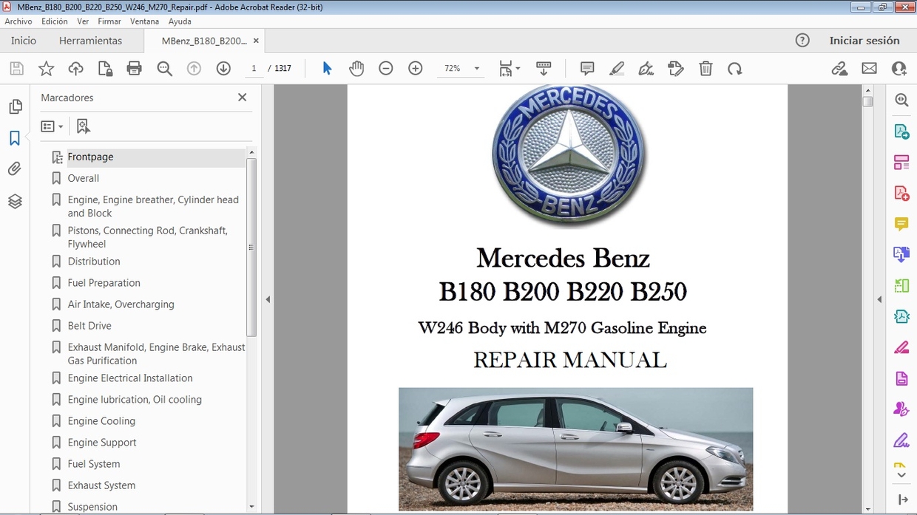917x515 pixels.
Task: Select the highlighter text tool
Action: click(x=617, y=69)
